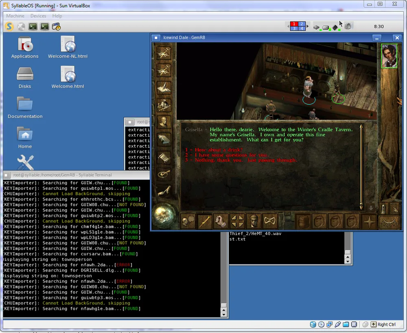Open the VirtualBox Help menu

pos(57,16)
